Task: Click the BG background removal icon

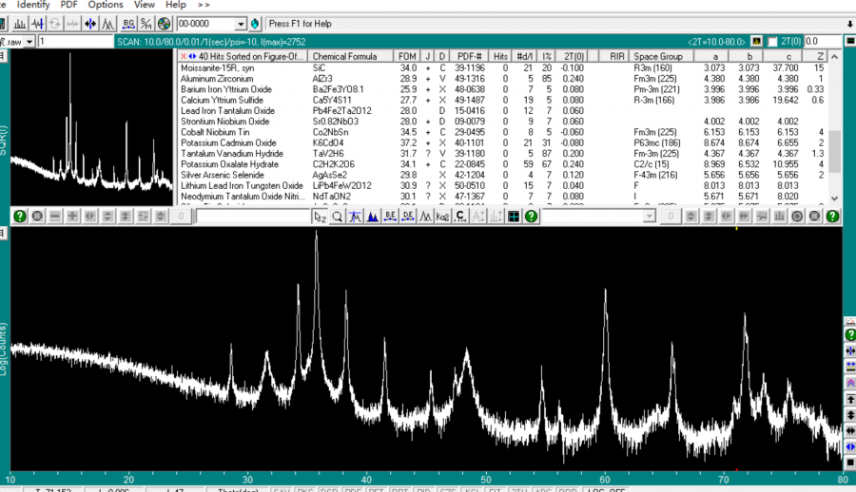Action: [x=129, y=23]
